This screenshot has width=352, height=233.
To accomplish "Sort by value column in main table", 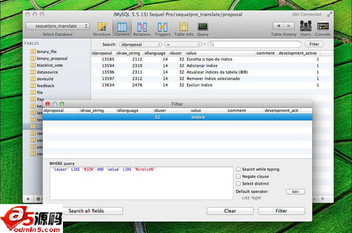I will click(220, 53).
